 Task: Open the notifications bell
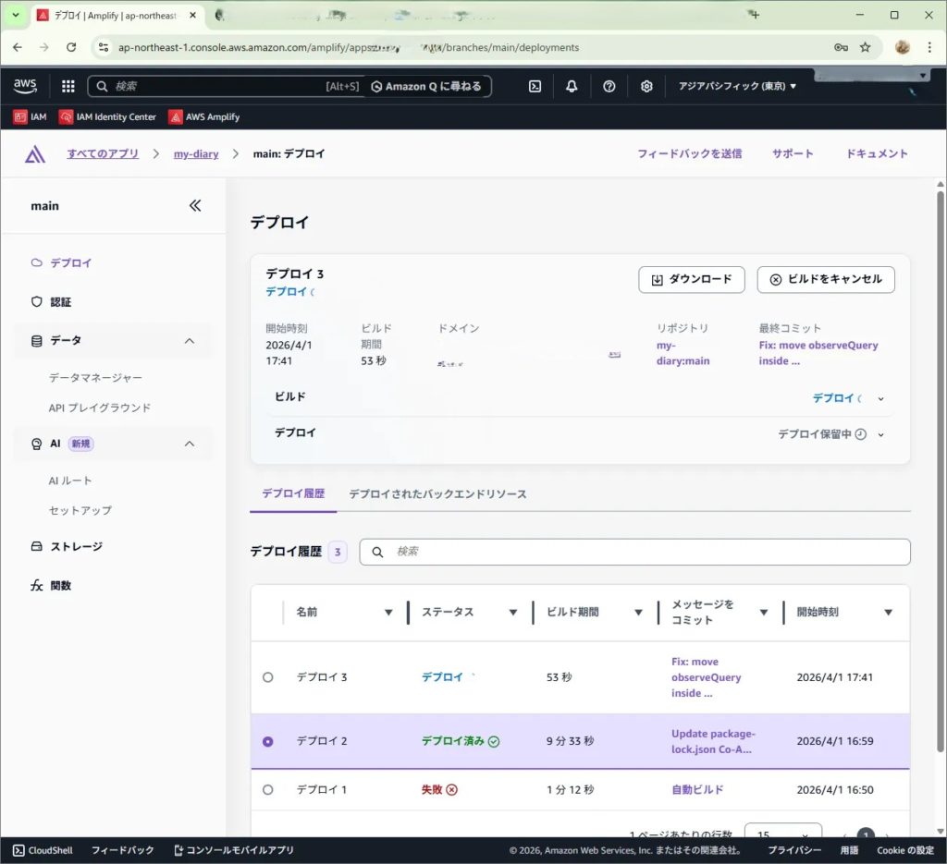pyautogui.click(x=572, y=86)
